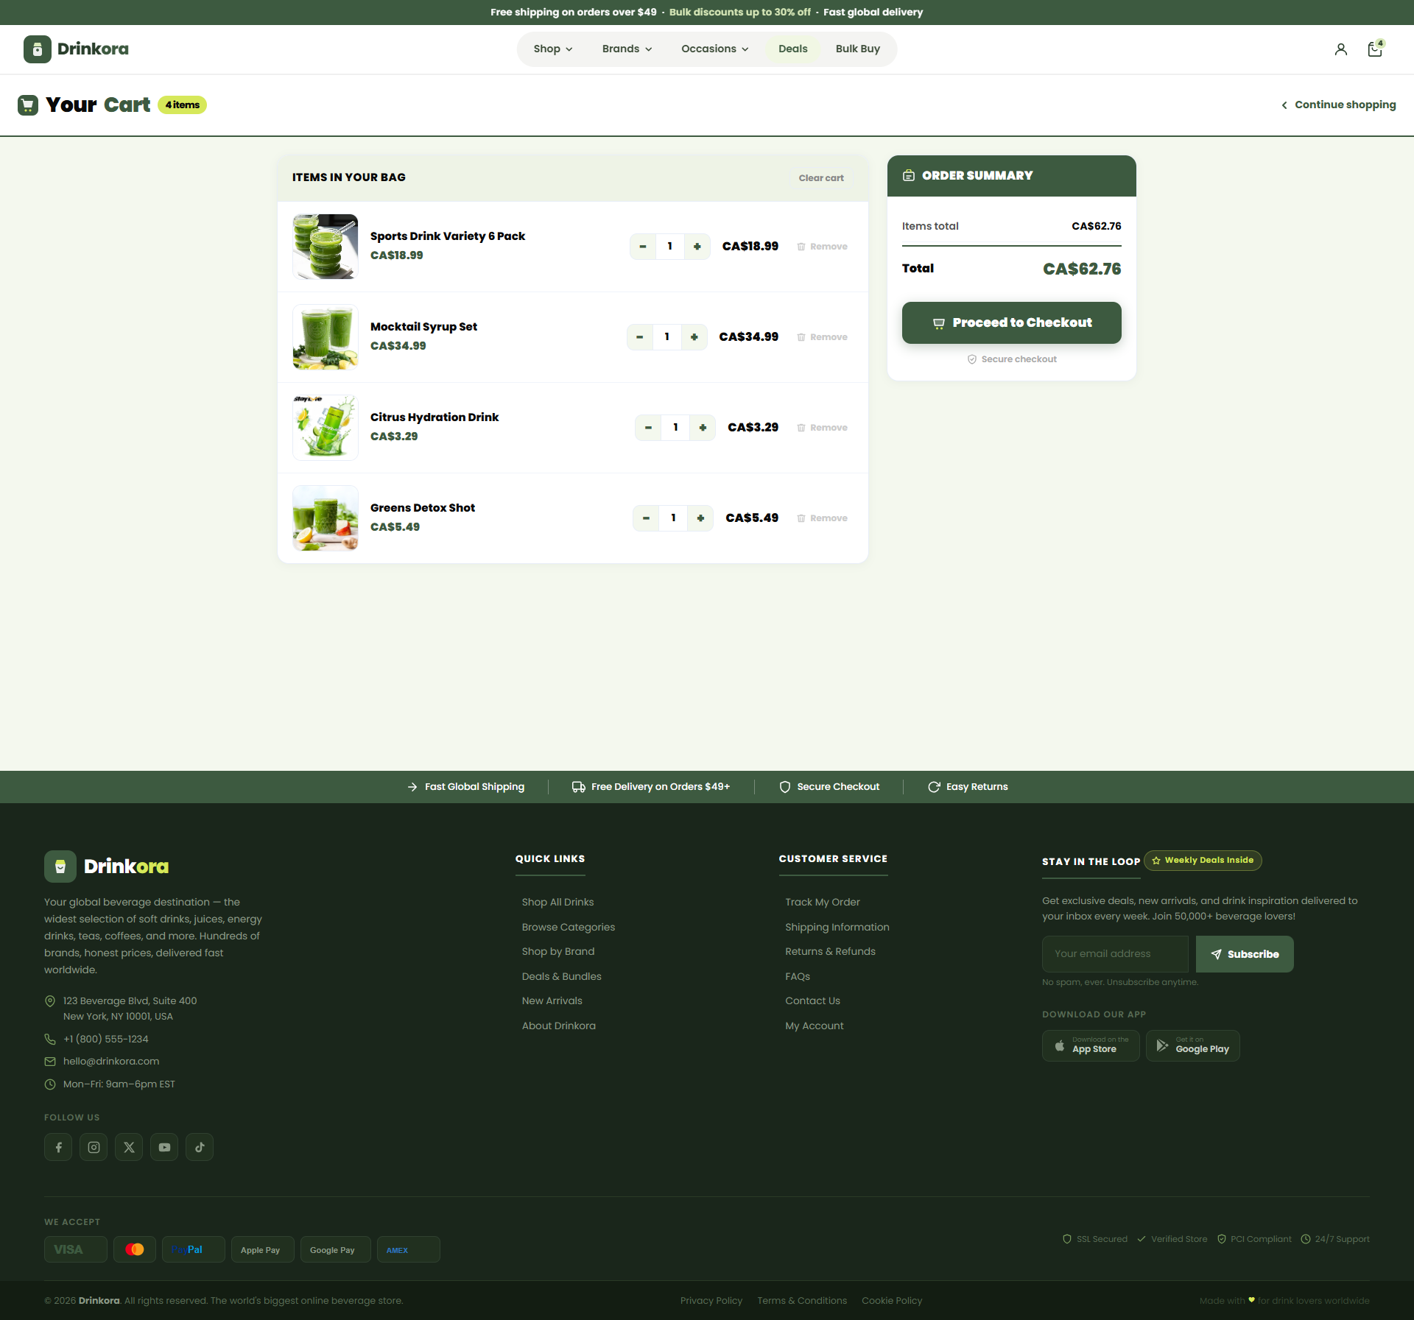The width and height of the screenshot is (1414, 1320).
Task: Open Drinkora YouTube icon
Action: pos(164,1147)
